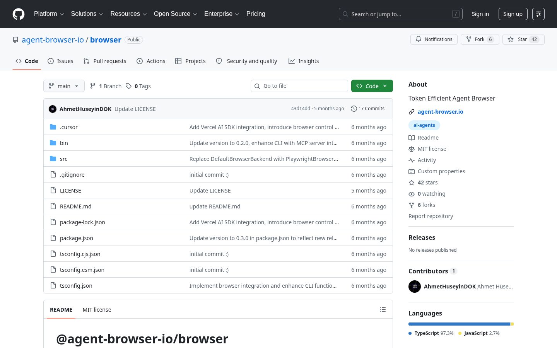This screenshot has width=557, height=348.
Task: Click the branch icon beside 1 Branch
Action: (x=93, y=86)
